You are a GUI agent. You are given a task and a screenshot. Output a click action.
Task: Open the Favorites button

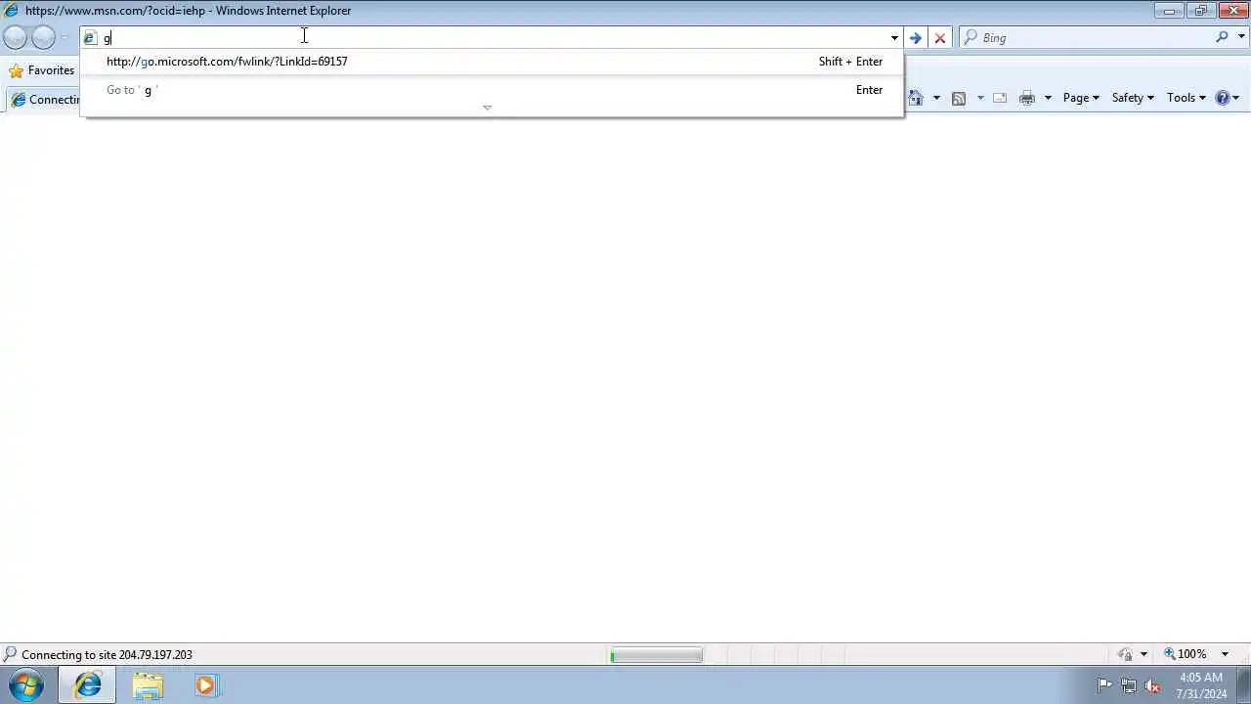pyautogui.click(x=41, y=70)
